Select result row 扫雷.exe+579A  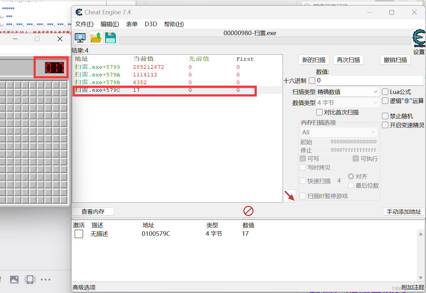[177, 75]
